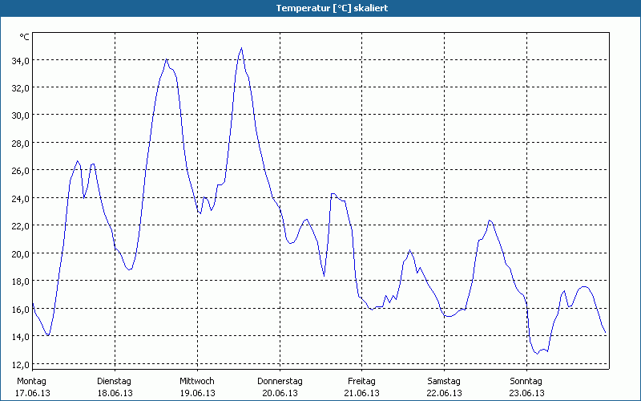Click the 17.06.13 date label
The width and height of the screenshot is (641, 401).
(x=33, y=393)
